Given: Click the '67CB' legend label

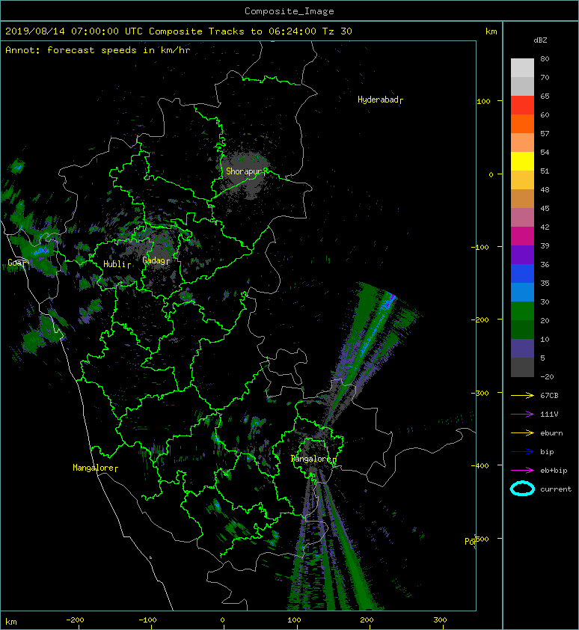Looking at the screenshot, I should [549, 396].
